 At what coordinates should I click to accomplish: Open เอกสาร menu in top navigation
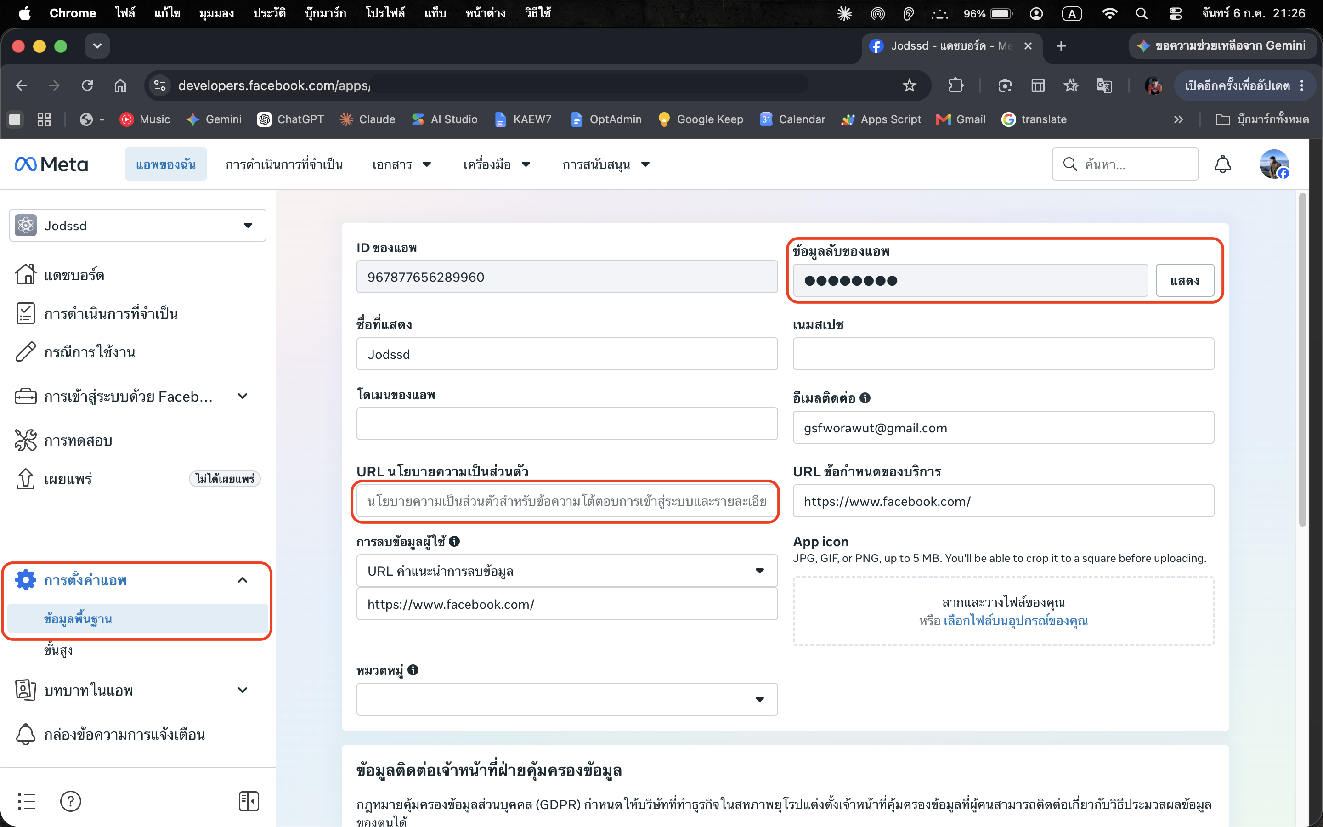click(402, 164)
